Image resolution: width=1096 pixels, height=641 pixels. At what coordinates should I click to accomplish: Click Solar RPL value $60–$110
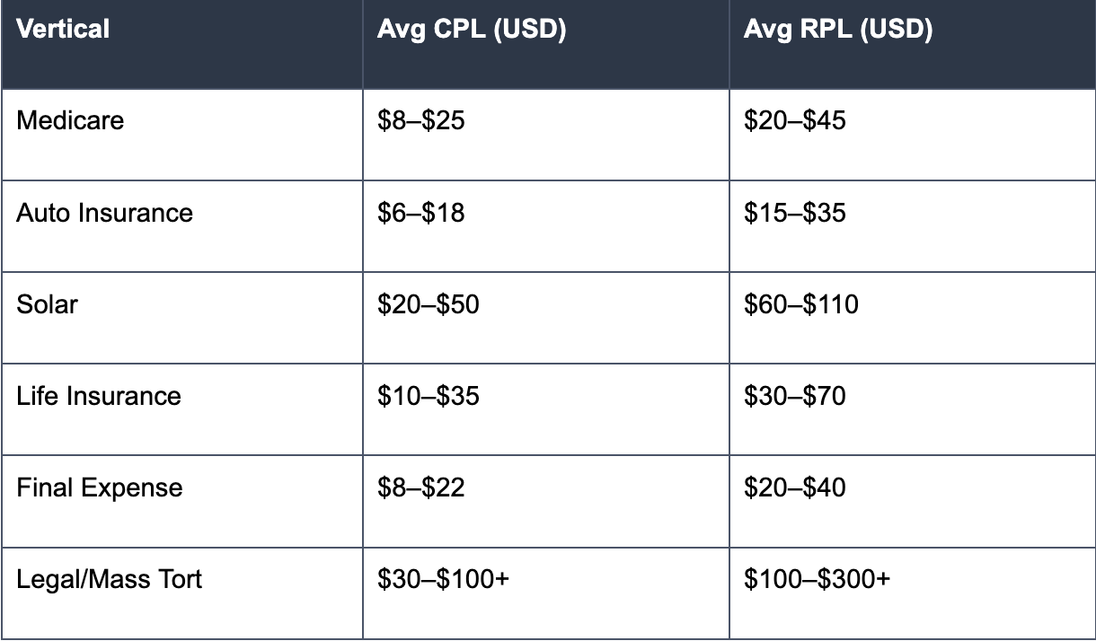[801, 304]
